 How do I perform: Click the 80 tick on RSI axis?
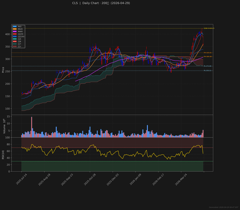point(8,144)
